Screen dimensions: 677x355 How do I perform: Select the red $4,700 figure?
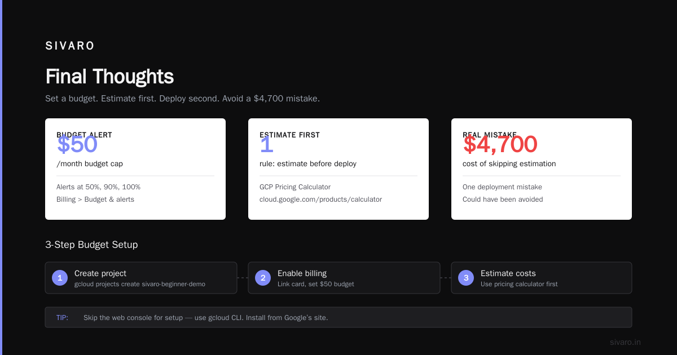coord(500,144)
